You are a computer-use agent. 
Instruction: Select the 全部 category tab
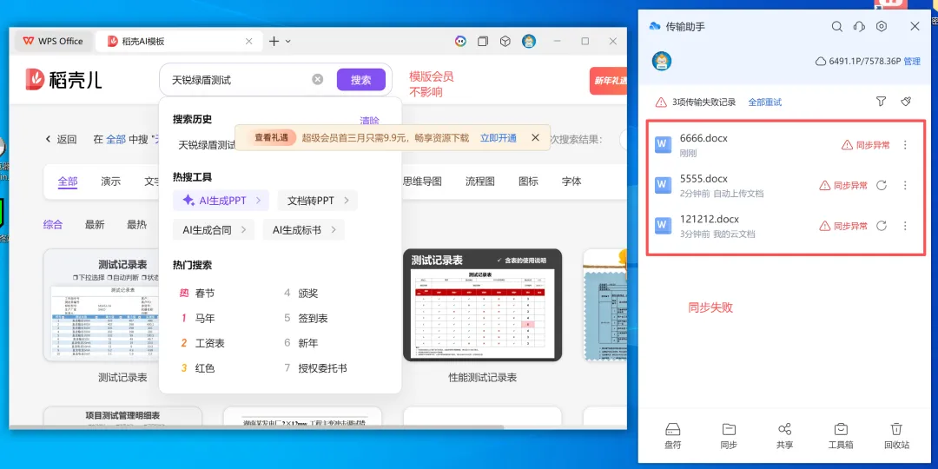[68, 182]
